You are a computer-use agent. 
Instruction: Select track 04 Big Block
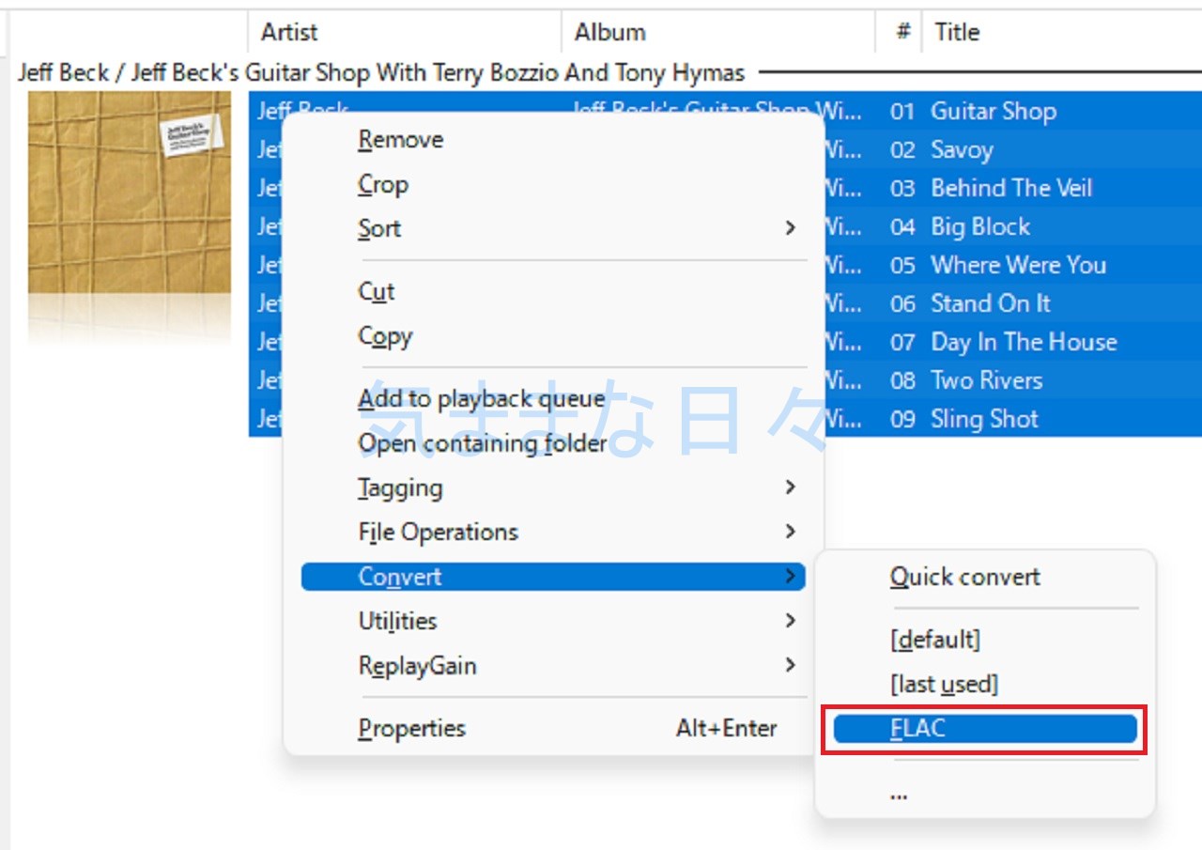[x=980, y=226]
